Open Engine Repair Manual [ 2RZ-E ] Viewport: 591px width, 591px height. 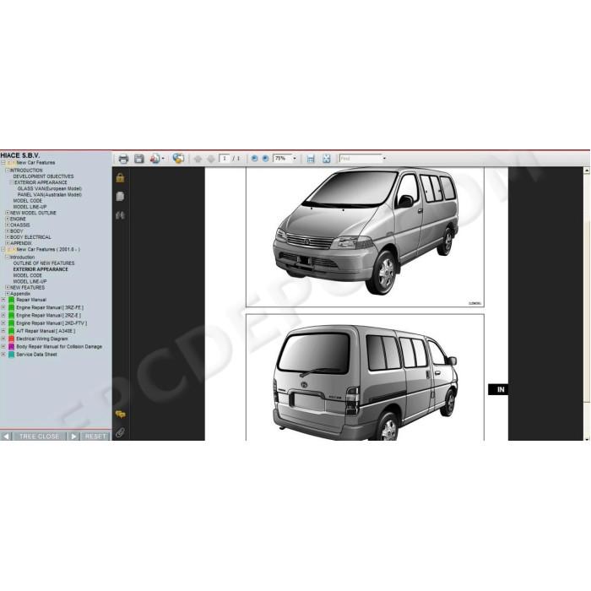pos(48,316)
